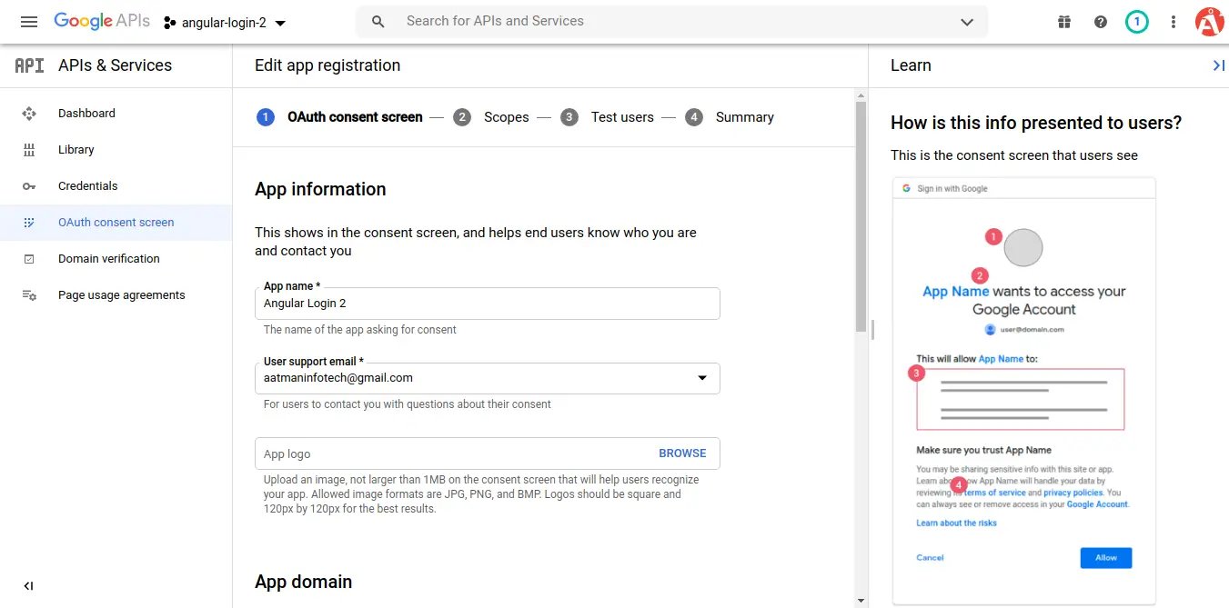Click the user account avatar
This screenshot has height=608, width=1229.
[x=1209, y=22]
